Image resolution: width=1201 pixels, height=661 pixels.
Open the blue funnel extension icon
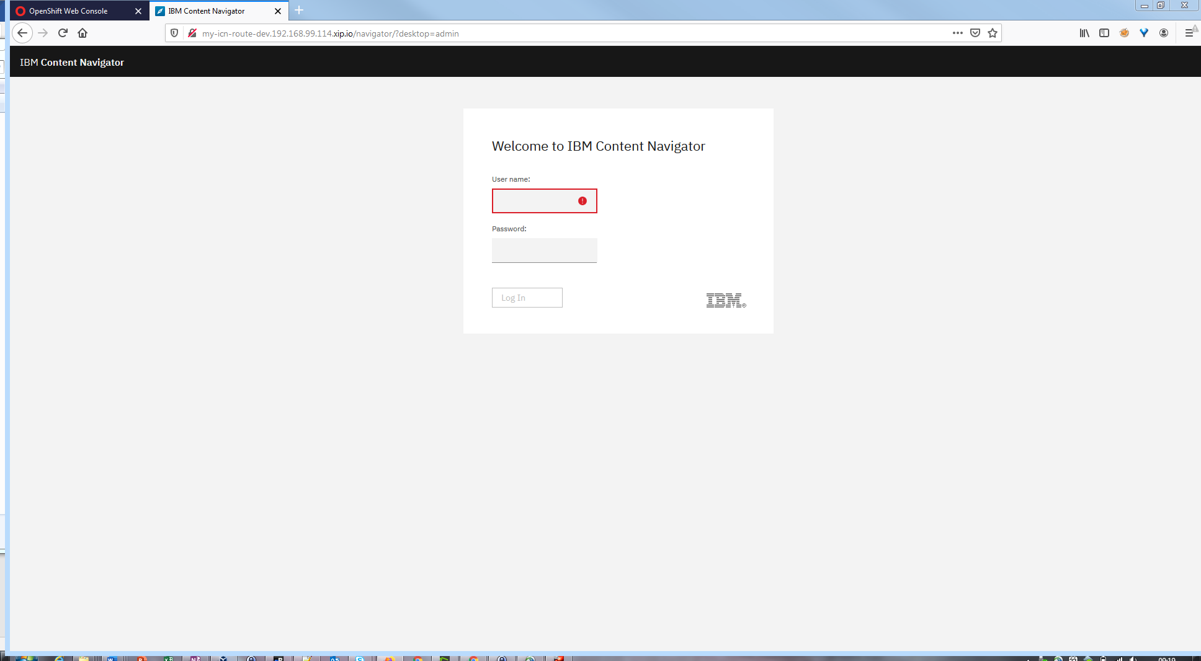click(x=1145, y=33)
